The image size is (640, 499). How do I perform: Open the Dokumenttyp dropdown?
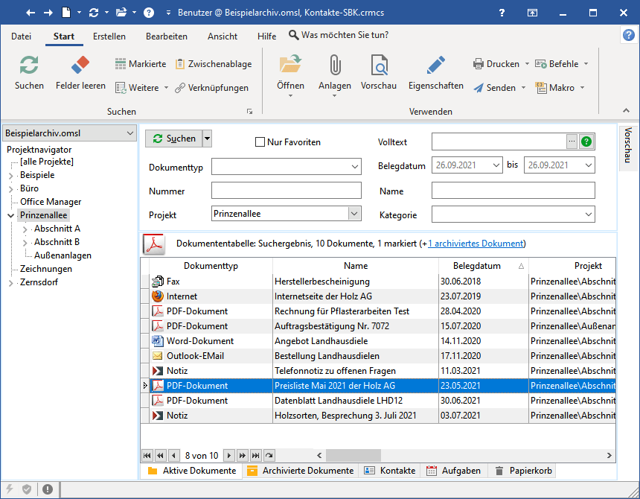[354, 168]
